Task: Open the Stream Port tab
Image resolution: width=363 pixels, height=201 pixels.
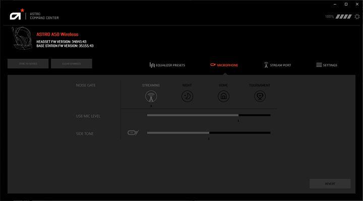Action: tap(277, 65)
